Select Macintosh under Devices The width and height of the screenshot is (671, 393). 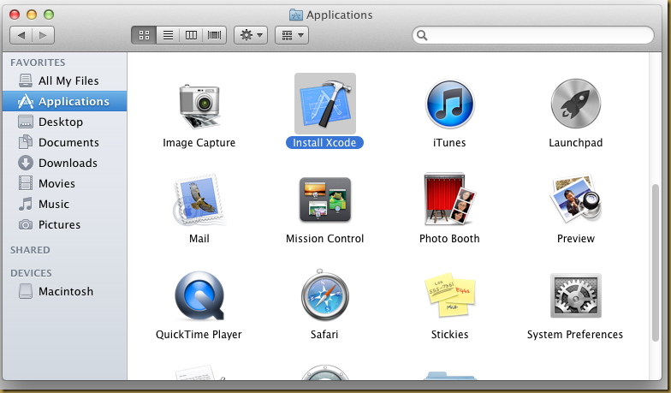coord(65,291)
